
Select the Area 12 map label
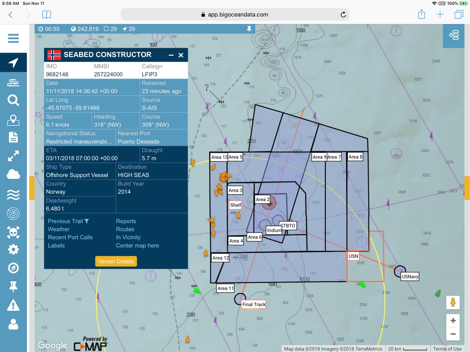click(221, 258)
